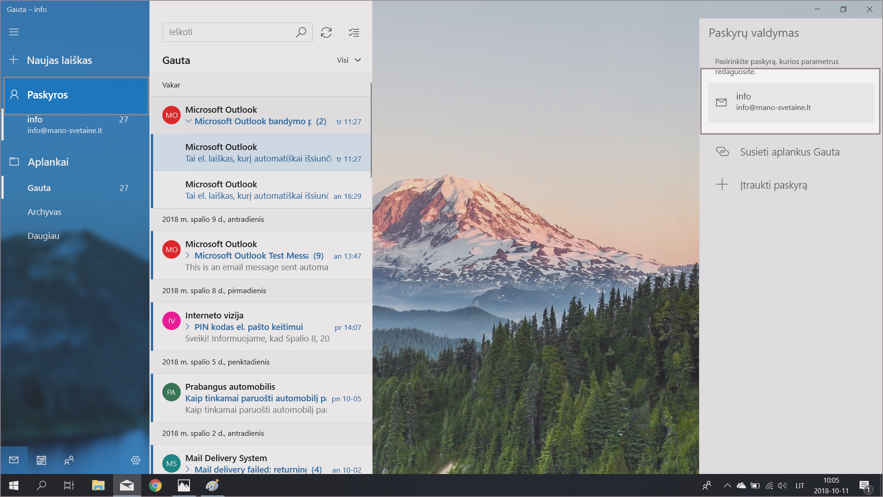
Task: Select the Gauta folder
Action: 39,188
